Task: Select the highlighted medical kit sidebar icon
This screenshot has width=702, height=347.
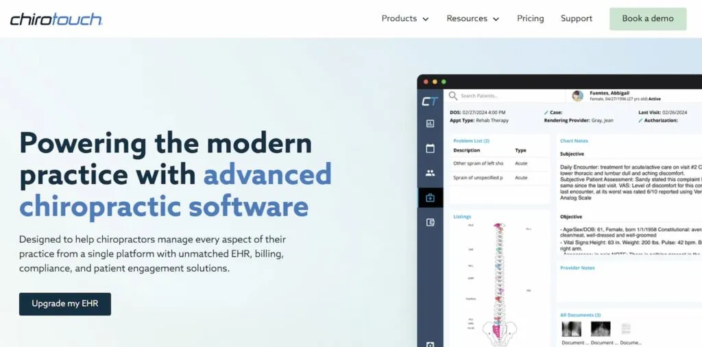Action: point(431,198)
